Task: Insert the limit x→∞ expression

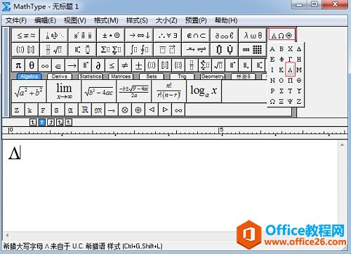Action: [64, 91]
